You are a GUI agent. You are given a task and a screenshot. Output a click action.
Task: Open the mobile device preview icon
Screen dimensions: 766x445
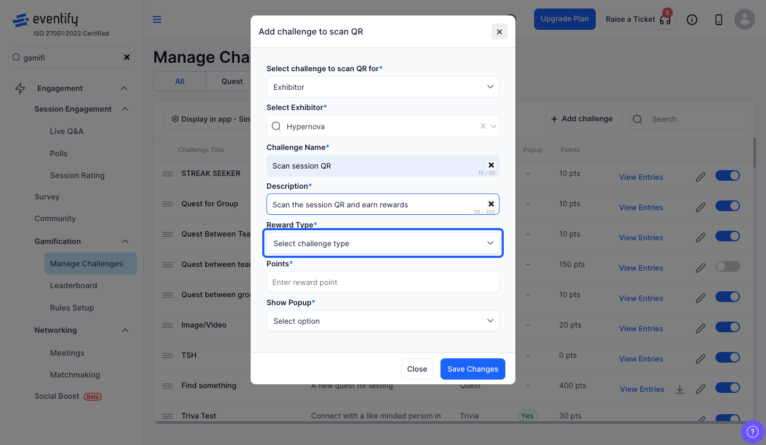719,20
